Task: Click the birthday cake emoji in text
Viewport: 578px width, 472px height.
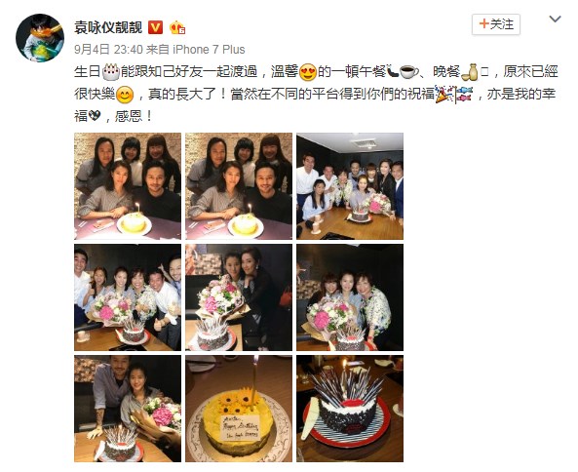Action: tap(110, 72)
